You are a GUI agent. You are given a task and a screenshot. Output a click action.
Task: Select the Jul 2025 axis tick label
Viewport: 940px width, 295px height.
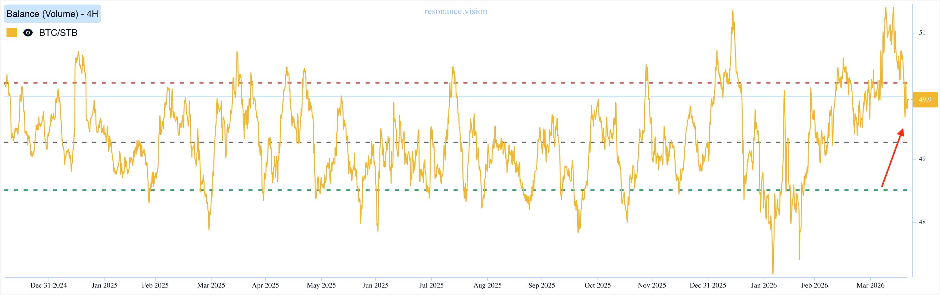coord(431,285)
